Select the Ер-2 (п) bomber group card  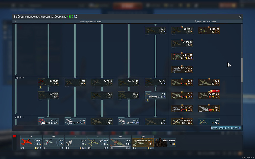tap(156, 82)
